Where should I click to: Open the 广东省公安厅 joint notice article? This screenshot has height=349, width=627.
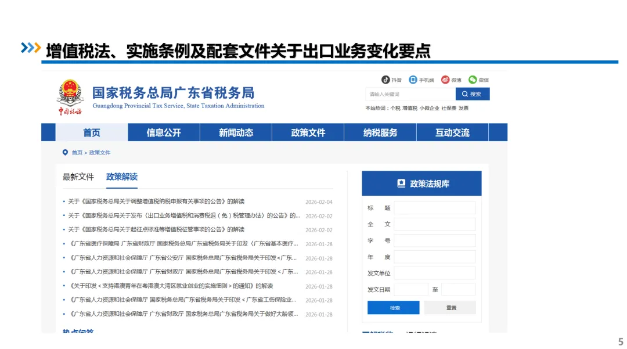pyautogui.click(x=183, y=258)
